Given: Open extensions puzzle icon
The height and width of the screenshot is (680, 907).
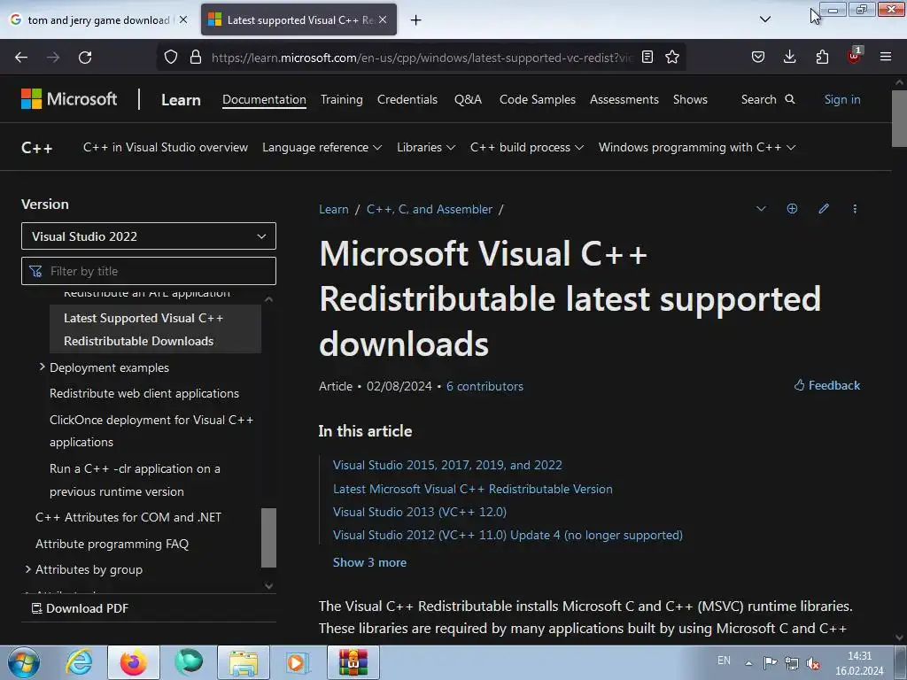Looking at the screenshot, I should [x=822, y=57].
